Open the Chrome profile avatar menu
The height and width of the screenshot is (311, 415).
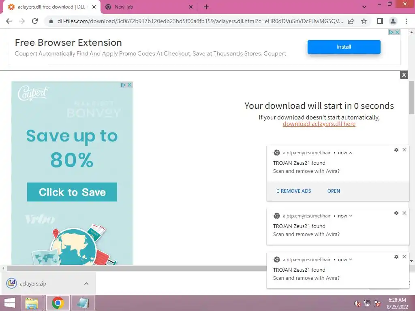pyautogui.click(x=393, y=21)
